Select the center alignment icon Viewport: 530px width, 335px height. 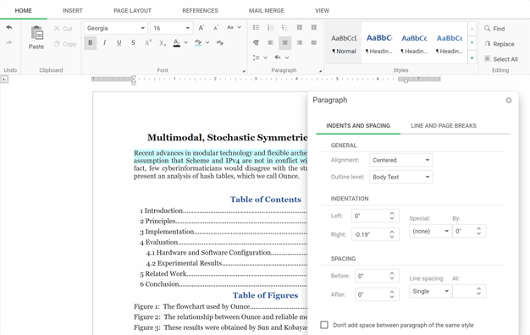[x=285, y=43]
